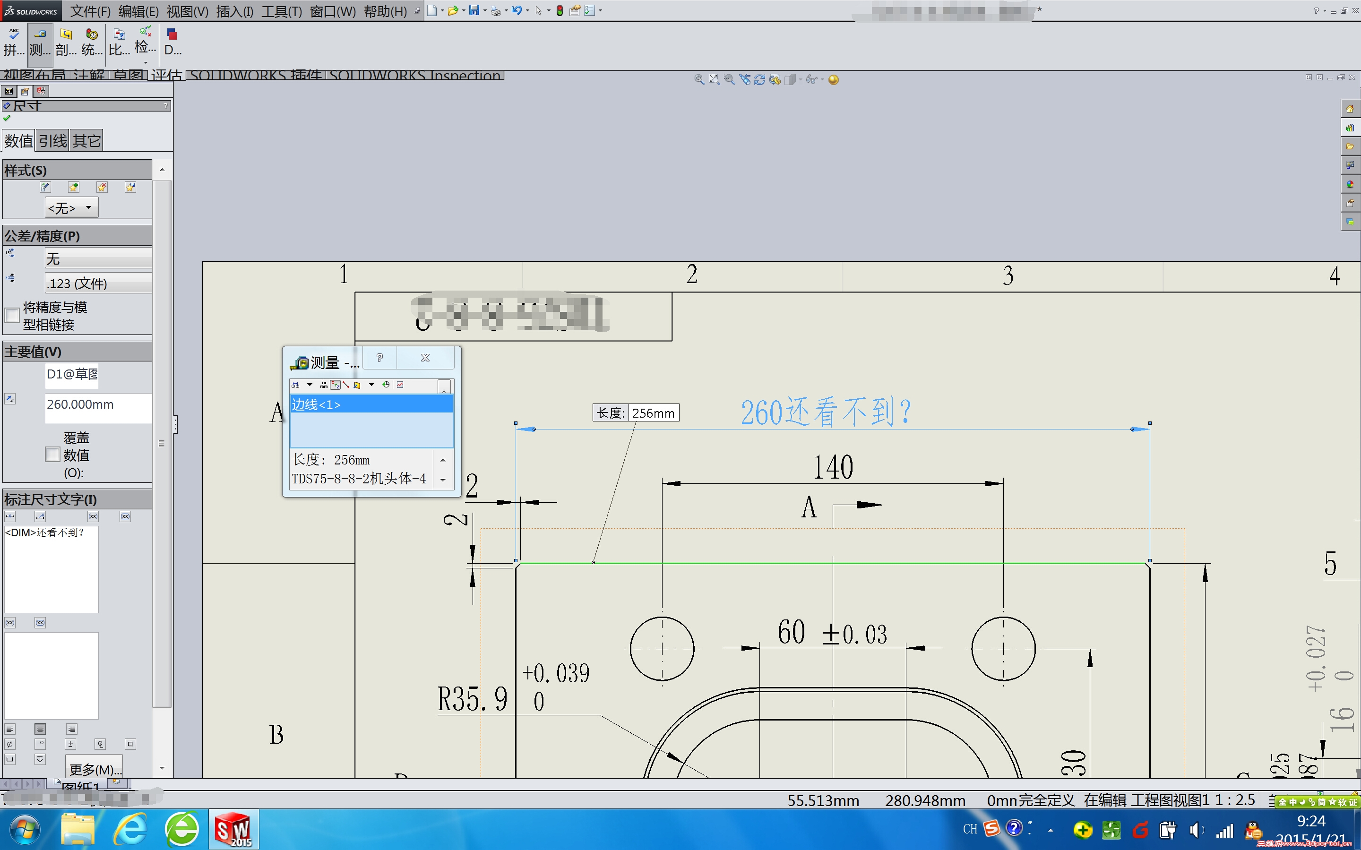This screenshot has width=1361, height=850.
Task: Click the Save icon in the top toolbar
Action: click(x=474, y=10)
